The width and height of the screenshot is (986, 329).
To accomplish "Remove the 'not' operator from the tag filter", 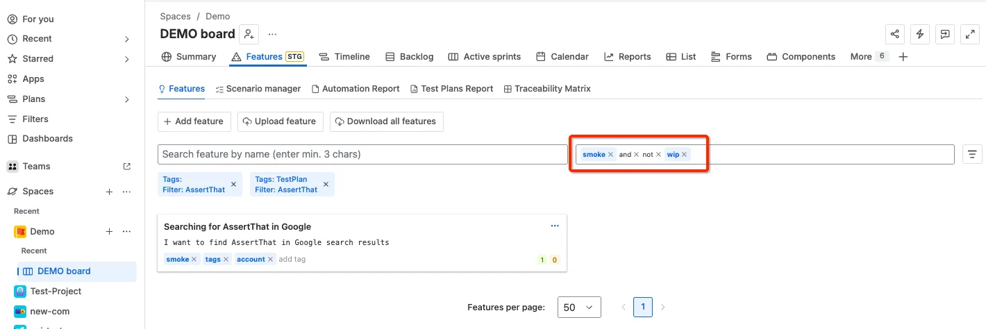I will point(658,155).
